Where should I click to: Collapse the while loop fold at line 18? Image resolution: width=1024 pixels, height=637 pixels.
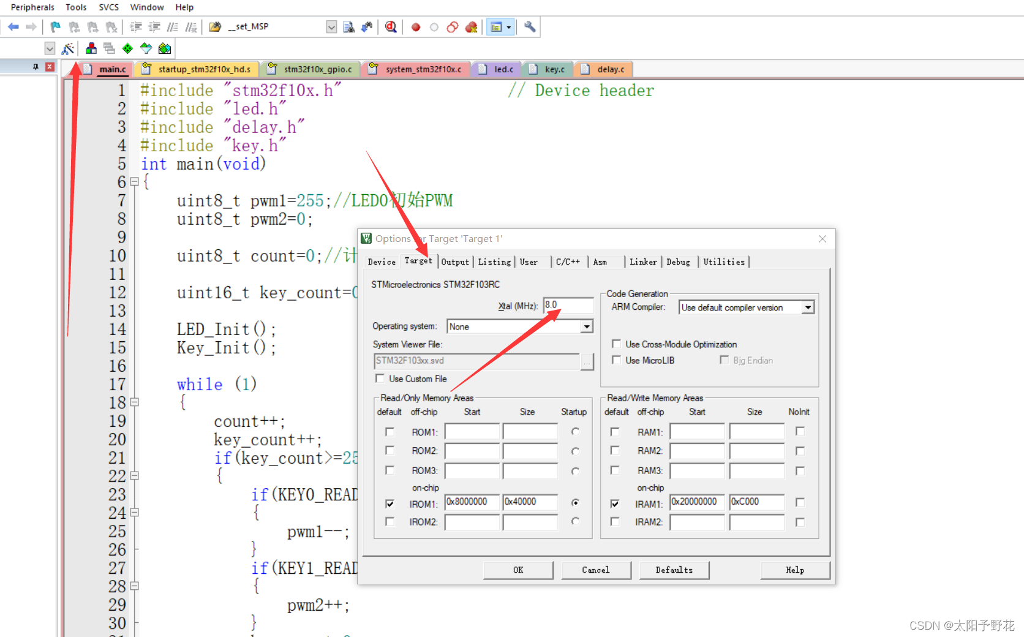(x=134, y=402)
